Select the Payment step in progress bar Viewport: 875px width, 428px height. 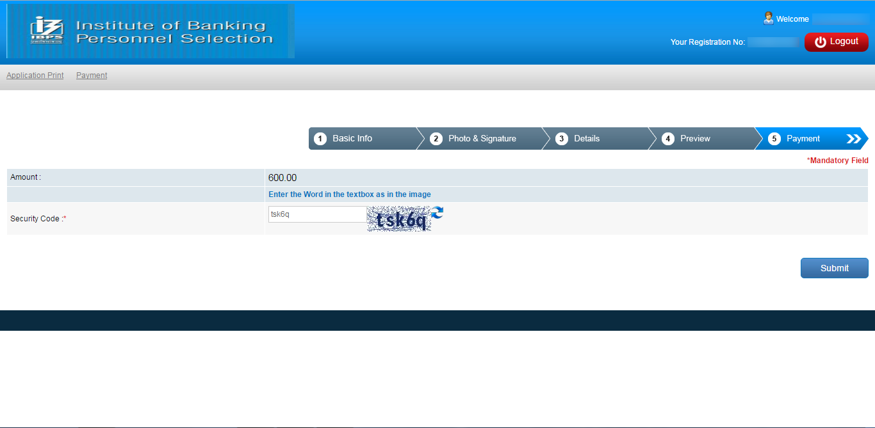coord(803,139)
